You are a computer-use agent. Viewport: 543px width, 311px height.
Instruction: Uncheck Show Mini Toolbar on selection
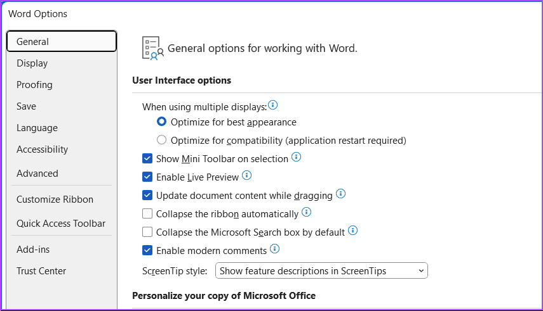tap(147, 159)
